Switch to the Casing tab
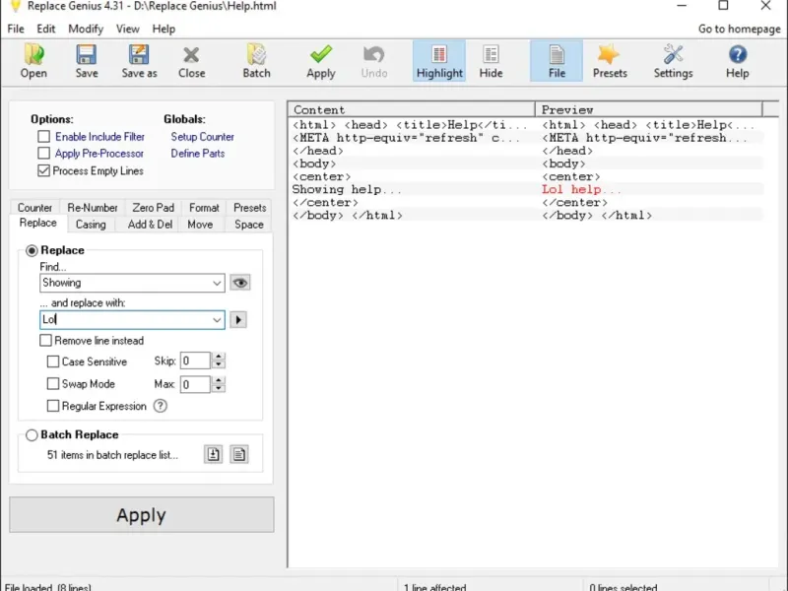This screenshot has height=591, width=788. pyautogui.click(x=91, y=225)
